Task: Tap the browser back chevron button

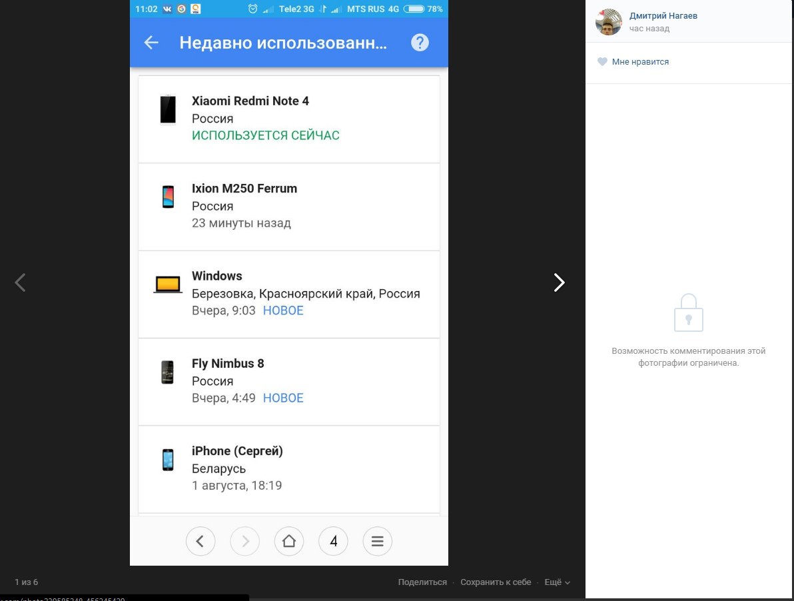Action: (x=200, y=541)
